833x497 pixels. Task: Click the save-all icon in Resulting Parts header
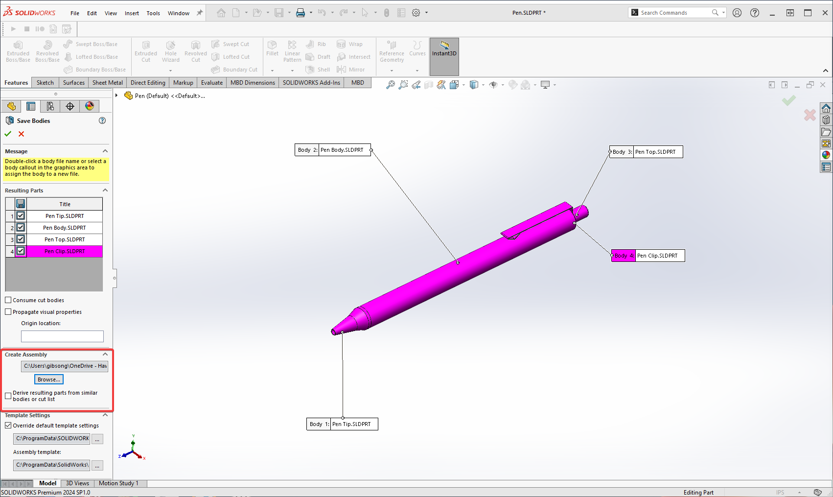click(x=21, y=204)
